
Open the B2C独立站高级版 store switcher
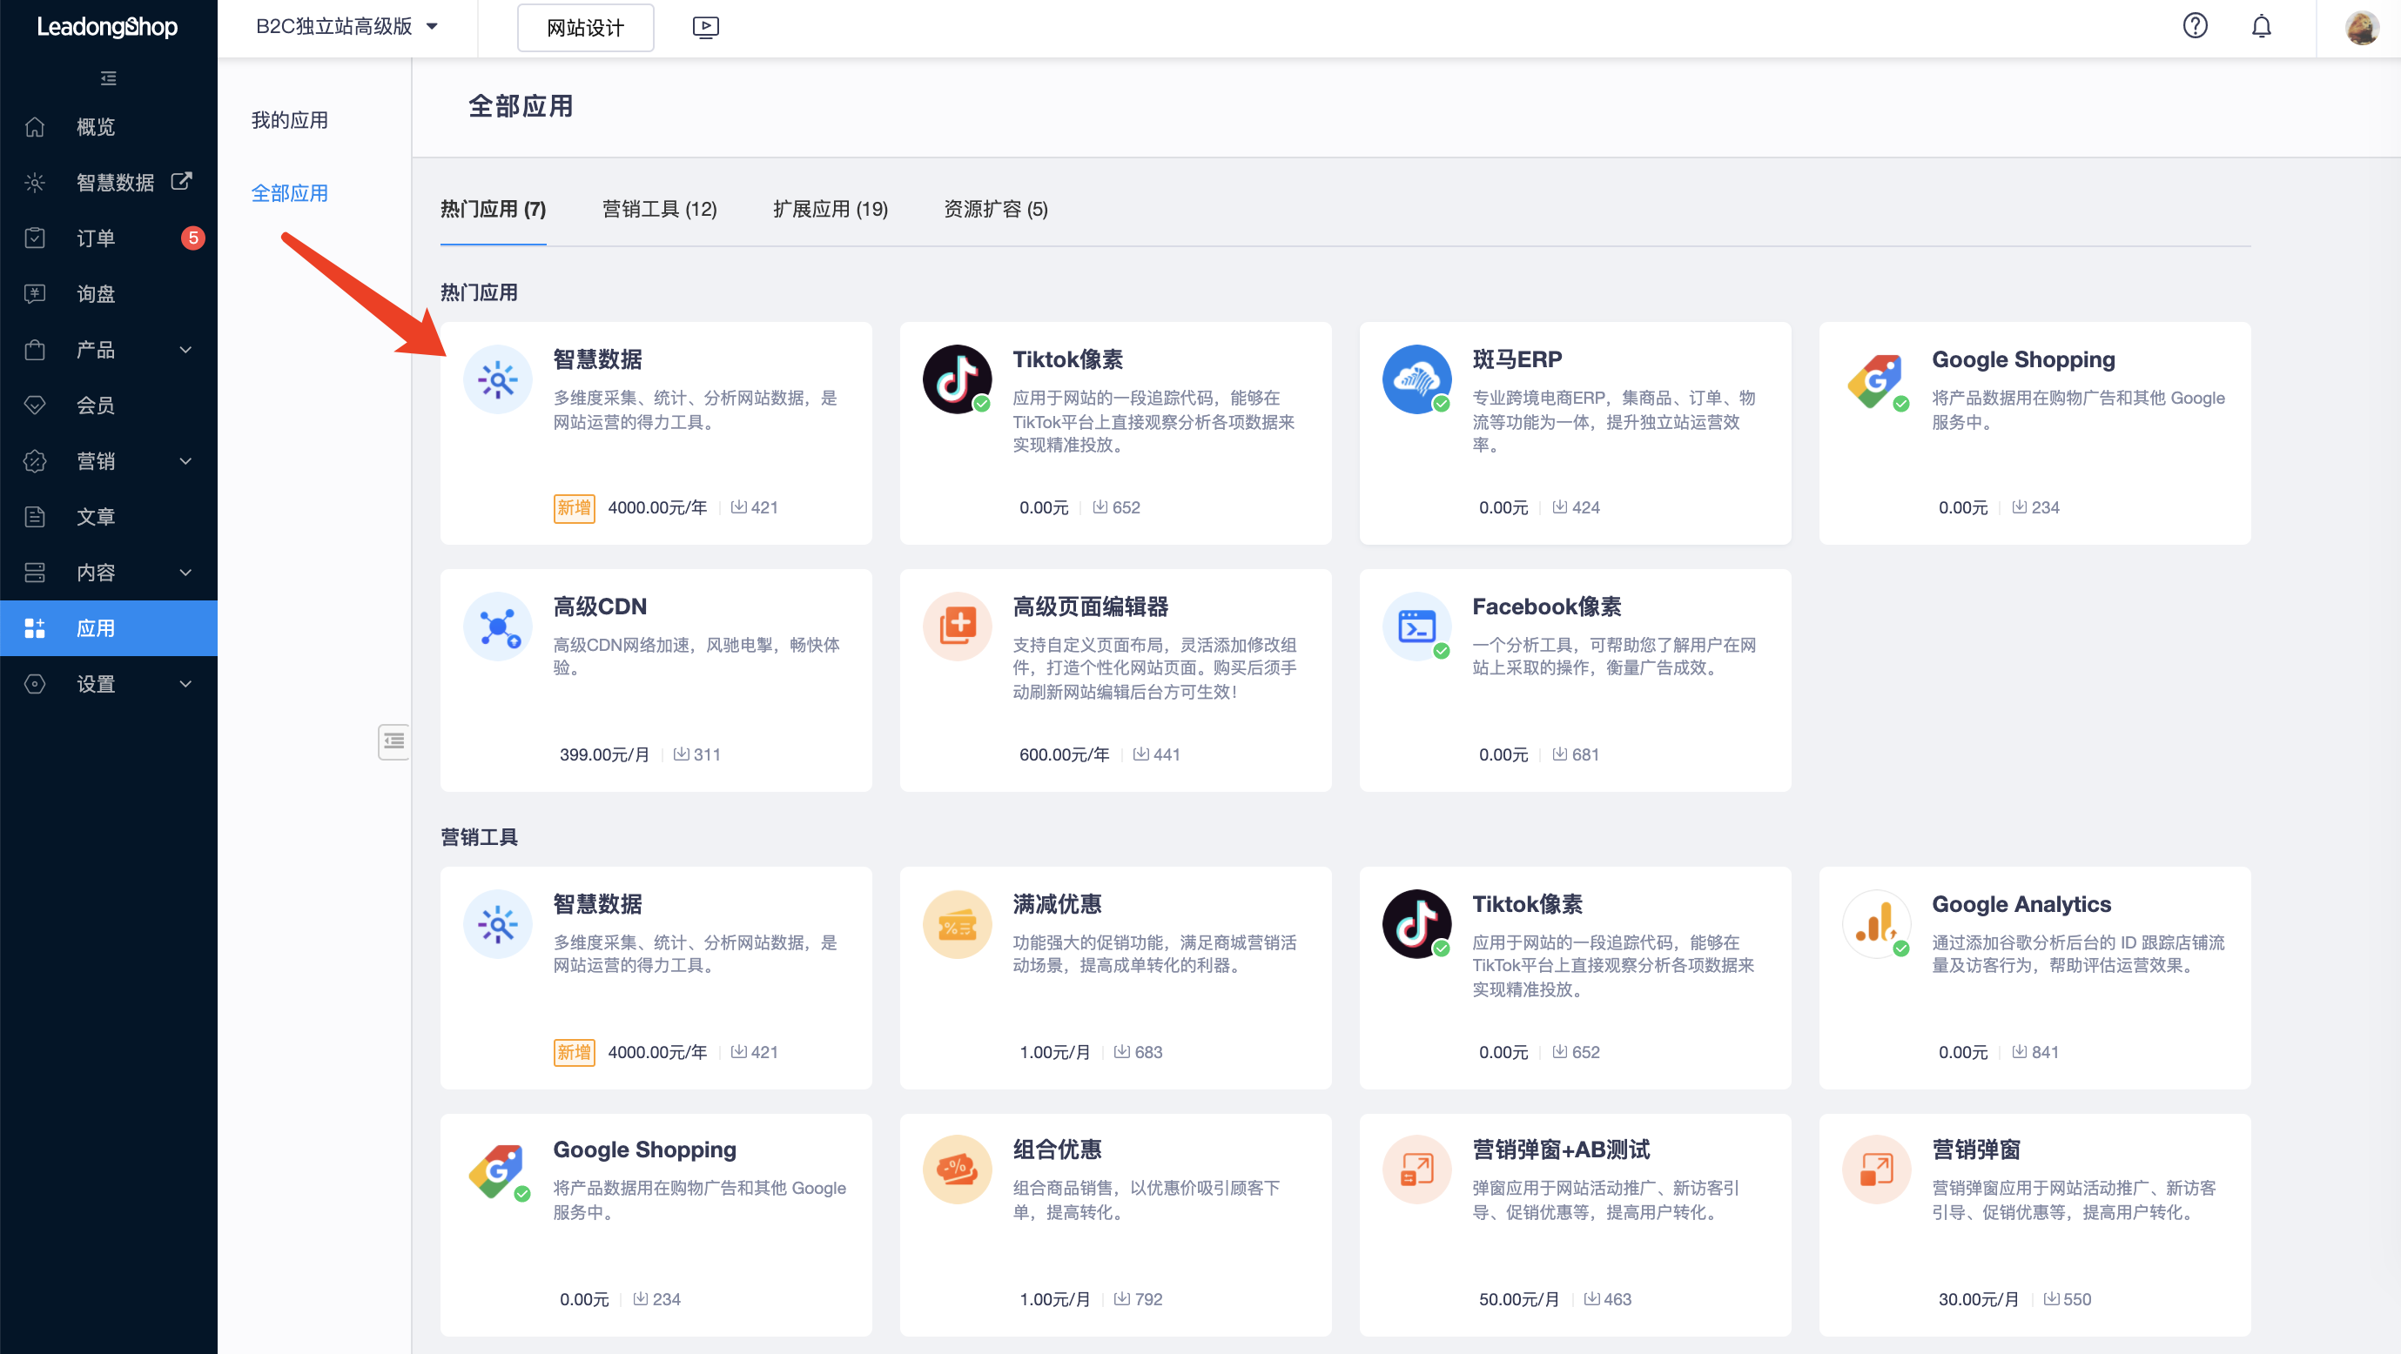point(346,27)
